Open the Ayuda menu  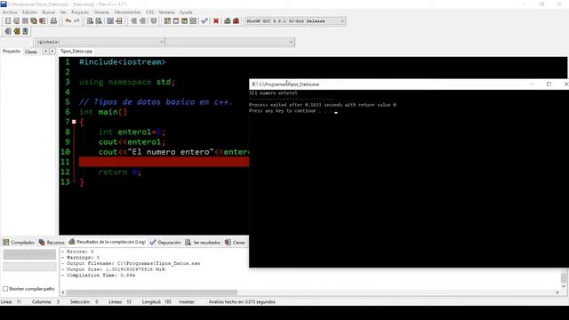(186, 12)
